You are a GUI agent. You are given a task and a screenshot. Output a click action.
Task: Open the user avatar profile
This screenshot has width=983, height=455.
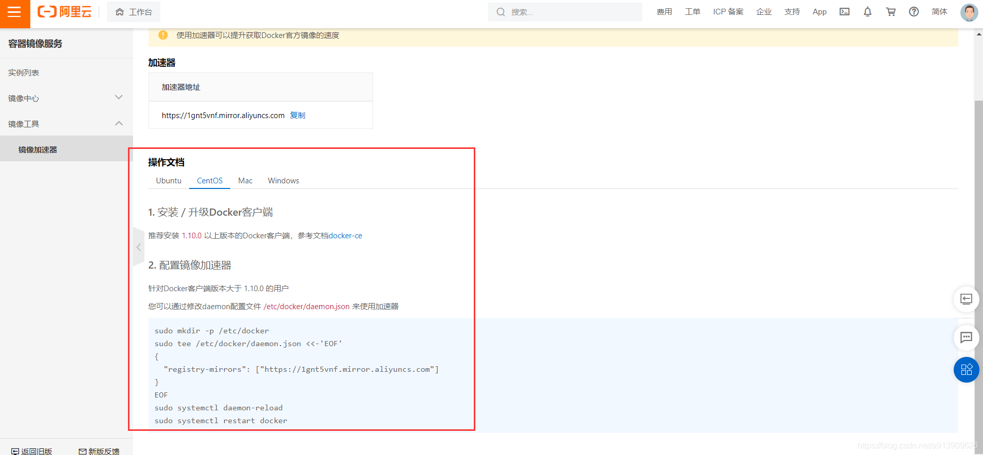click(x=969, y=12)
